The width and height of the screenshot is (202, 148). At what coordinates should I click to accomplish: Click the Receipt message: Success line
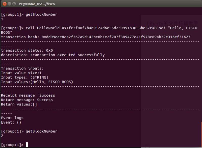pos(28,95)
